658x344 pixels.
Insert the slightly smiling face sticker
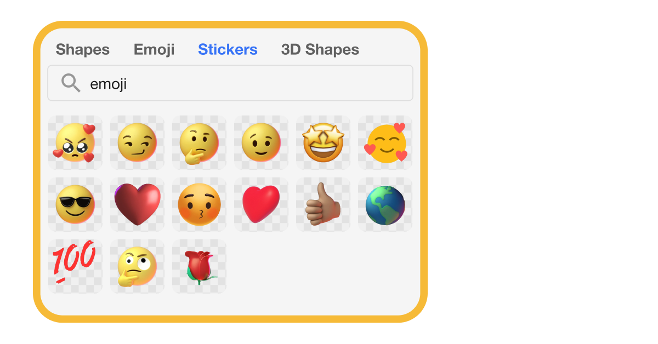click(261, 142)
